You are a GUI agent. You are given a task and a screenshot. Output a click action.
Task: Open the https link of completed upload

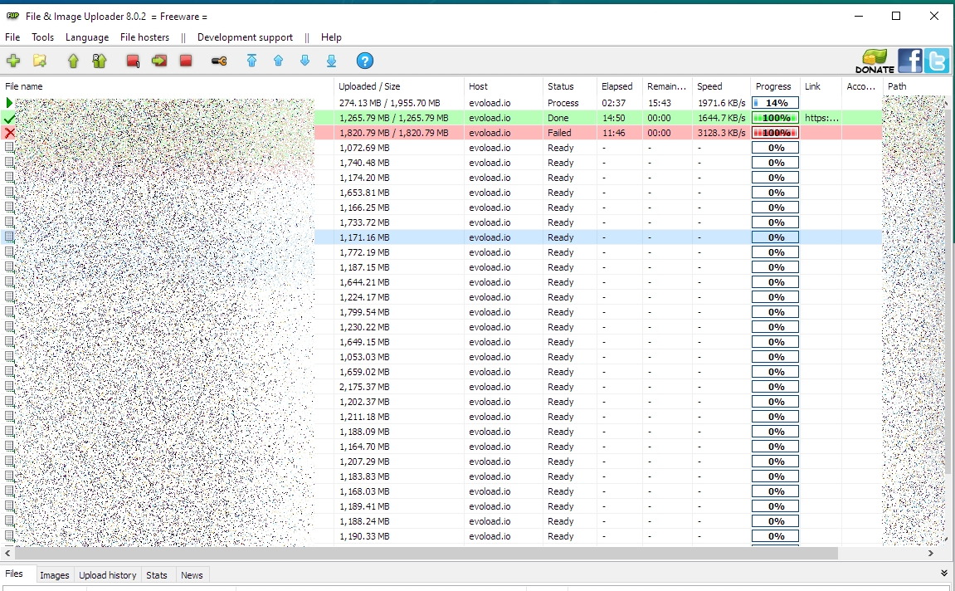pyautogui.click(x=821, y=118)
